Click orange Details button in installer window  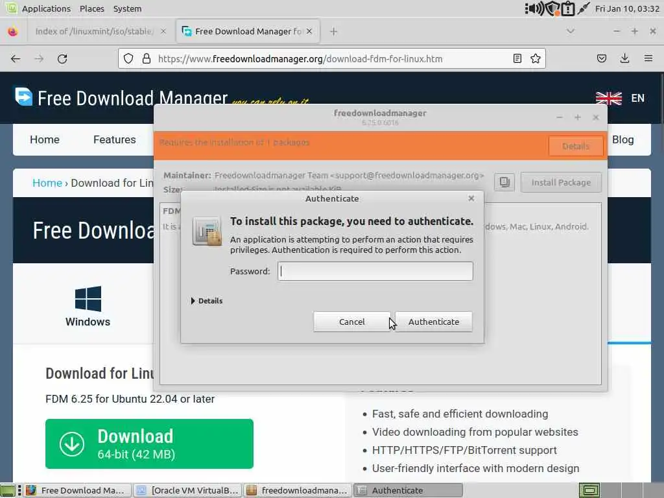point(576,146)
